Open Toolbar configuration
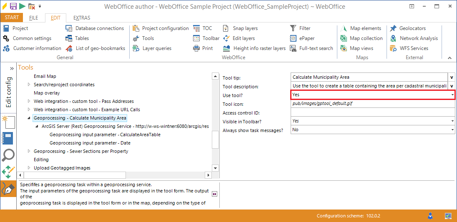This screenshot has width=457, height=222. click(x=206, y=38)
